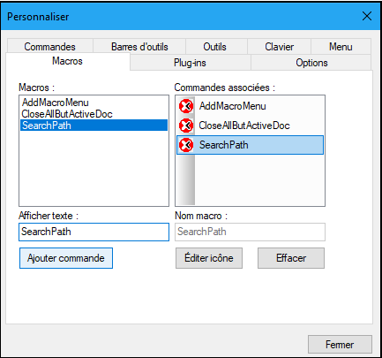Choose AddMacroMenu in Commandes associées list
The height and width of the screenshot is (358, 382).
pos(250,106)
